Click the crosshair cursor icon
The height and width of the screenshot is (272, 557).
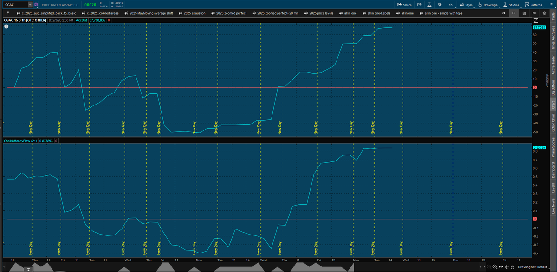[x=506, y=267]
